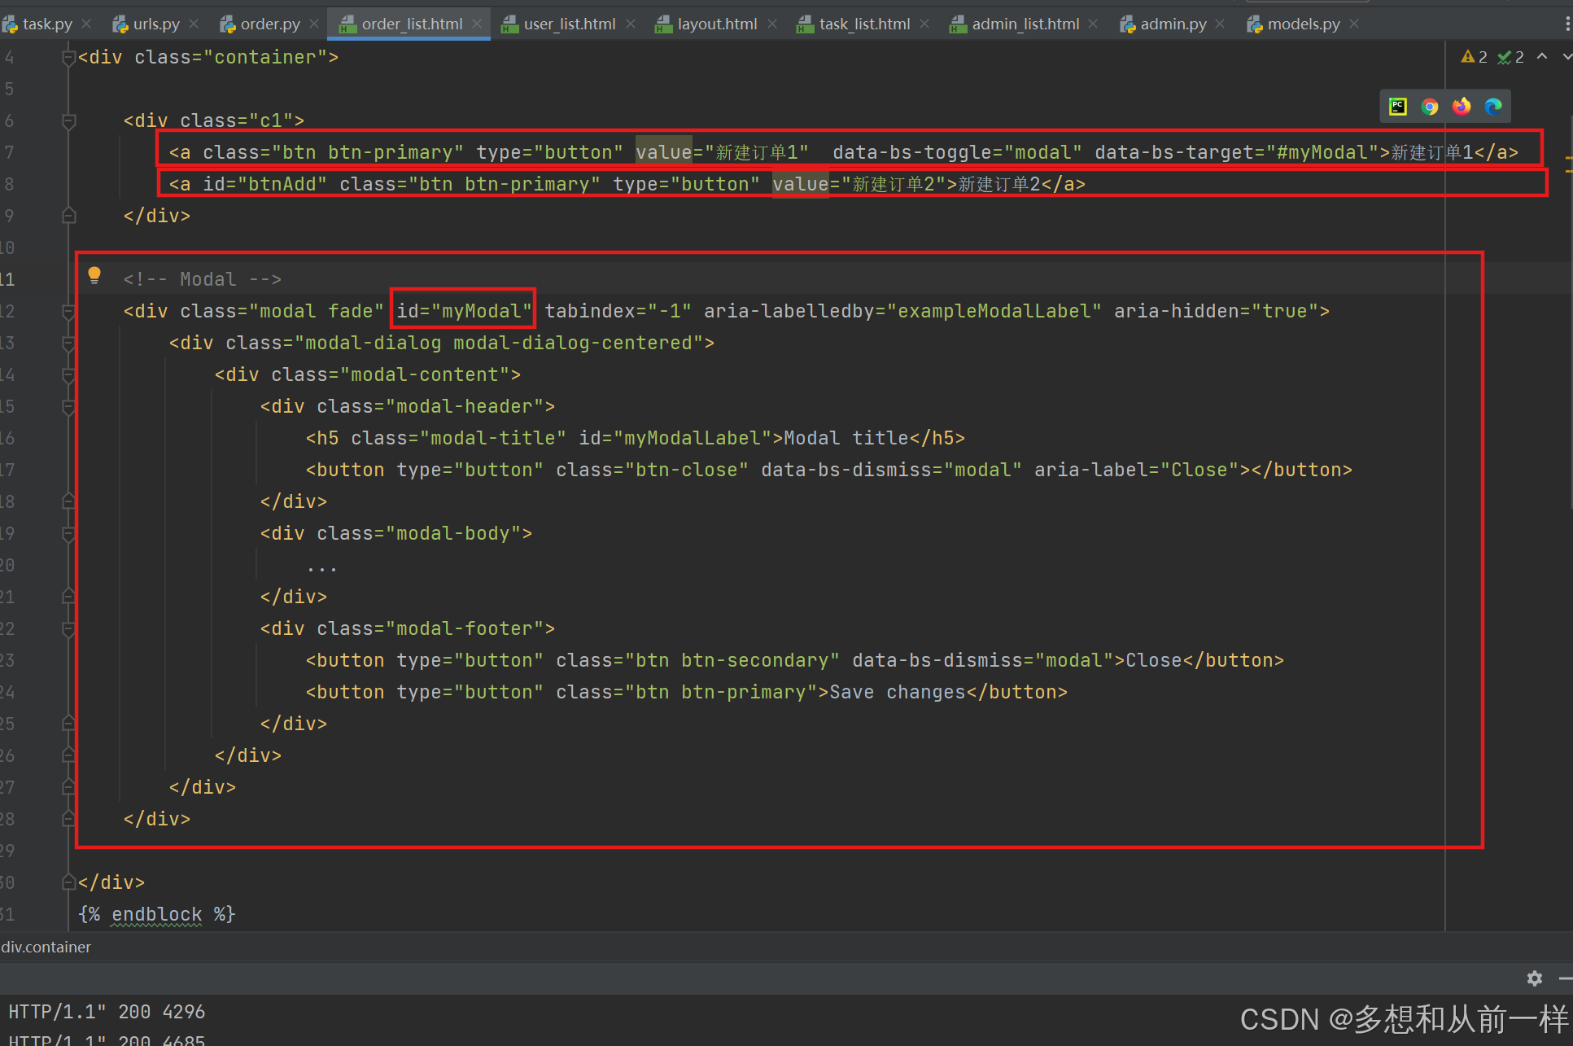Collapse the div container fold marker

pos(69,58)
